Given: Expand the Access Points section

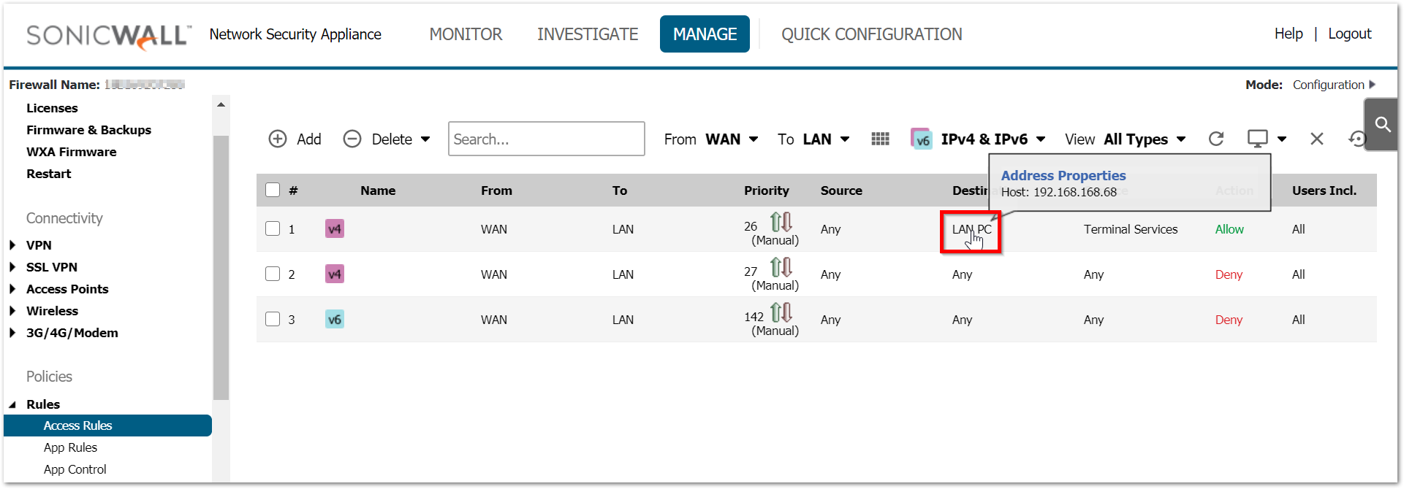Looking at the screenshot, I should coord(12,289).
